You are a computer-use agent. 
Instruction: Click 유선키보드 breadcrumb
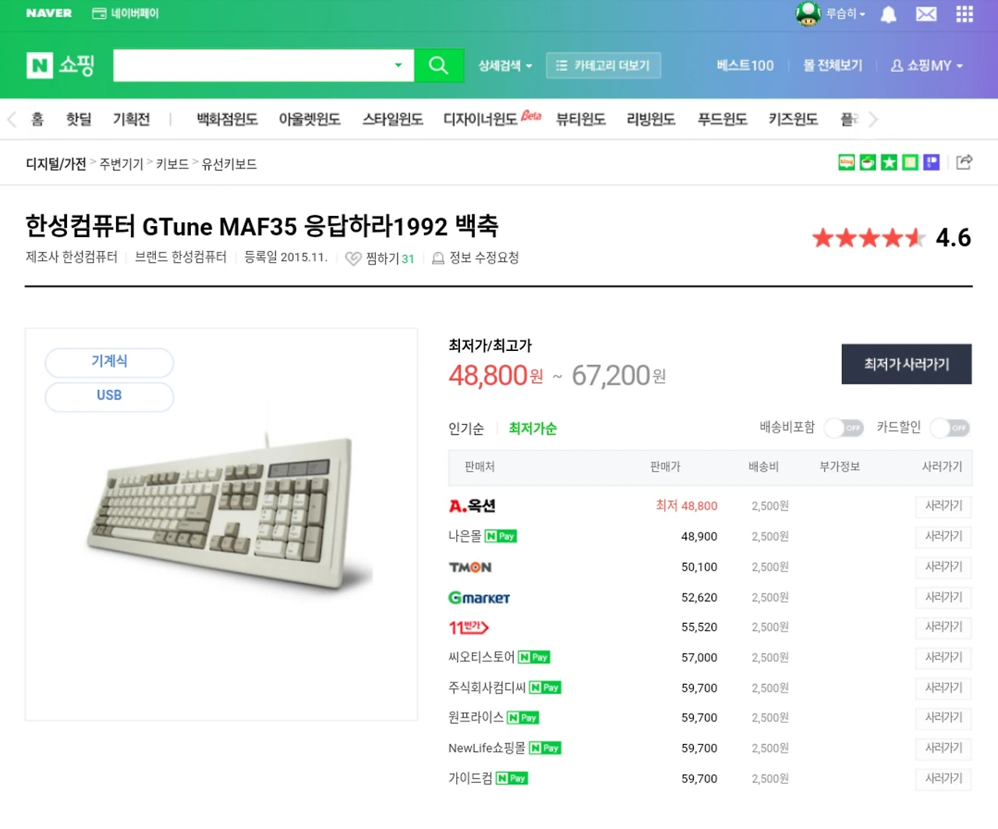tap(229, 164)
